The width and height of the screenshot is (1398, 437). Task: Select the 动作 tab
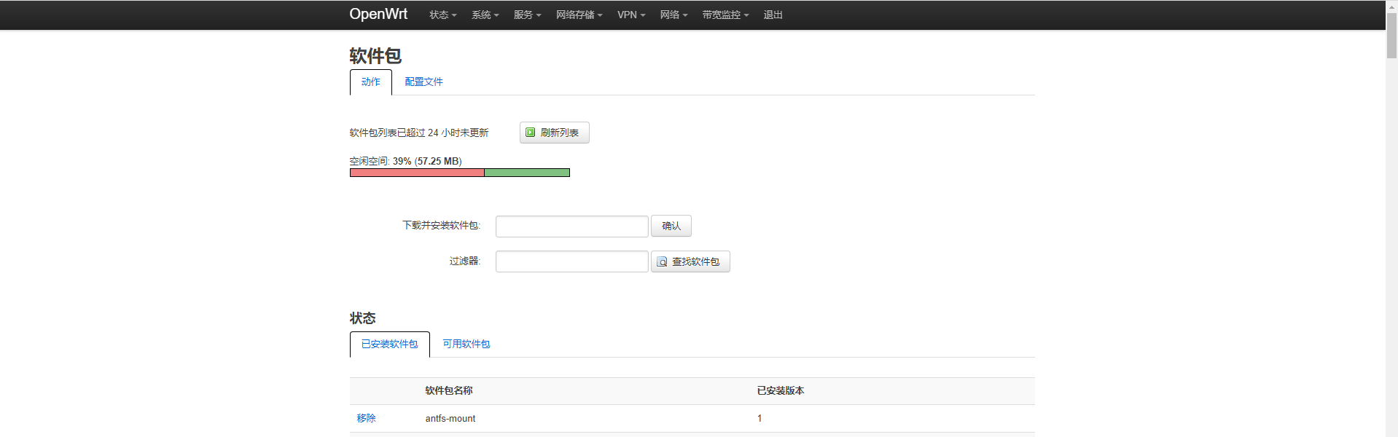click(371, 82)
